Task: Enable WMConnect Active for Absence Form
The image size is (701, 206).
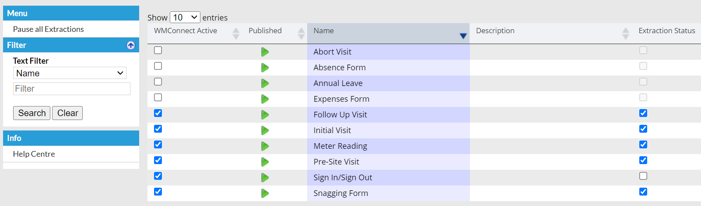Action: click(x=158, y=66)
